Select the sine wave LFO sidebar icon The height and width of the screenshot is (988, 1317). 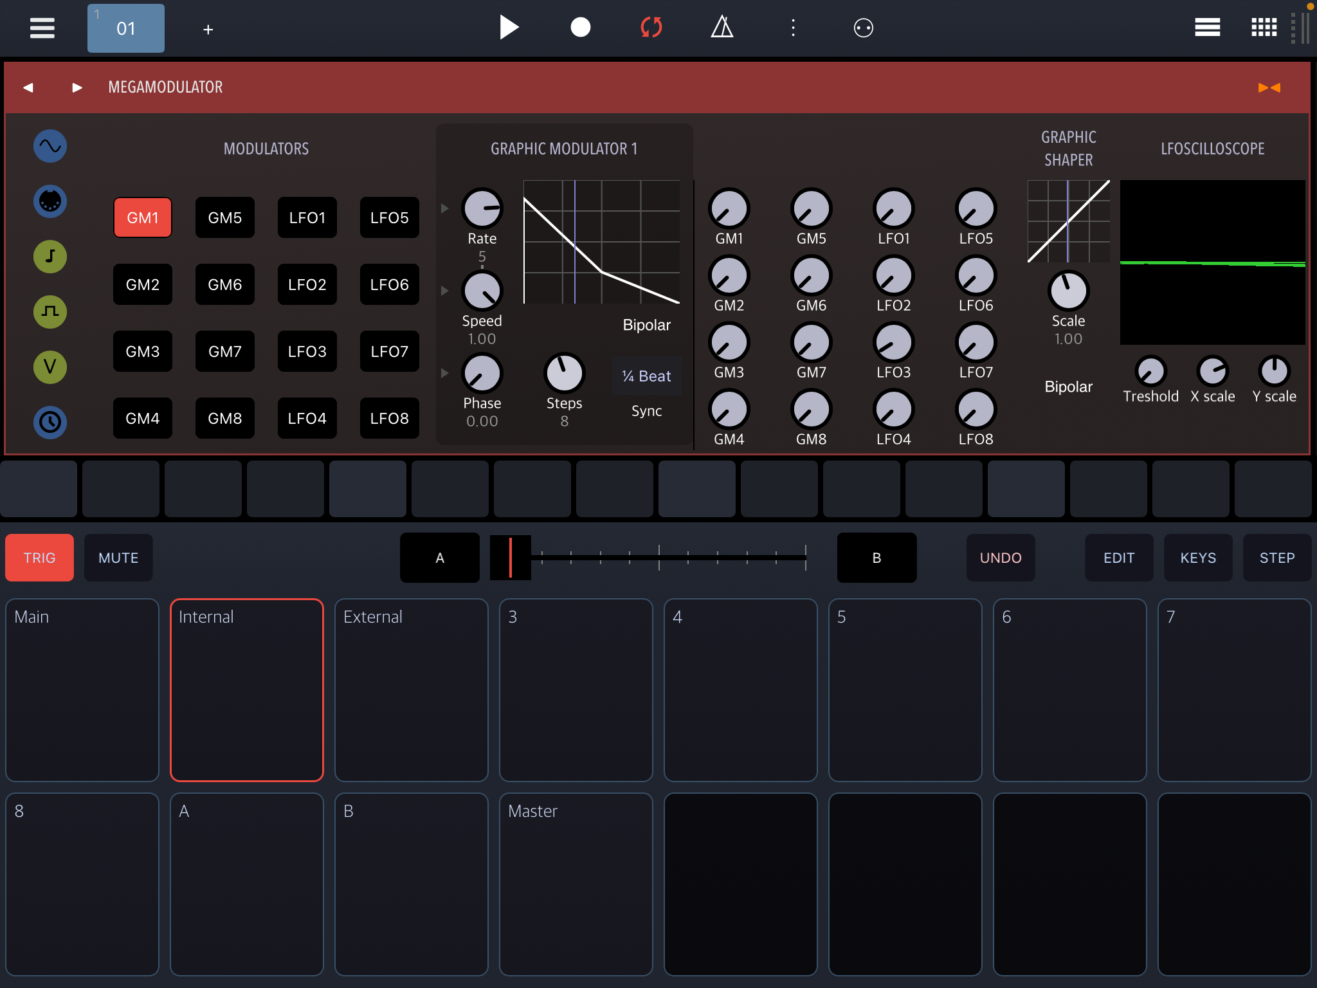(x=50, y=146)
